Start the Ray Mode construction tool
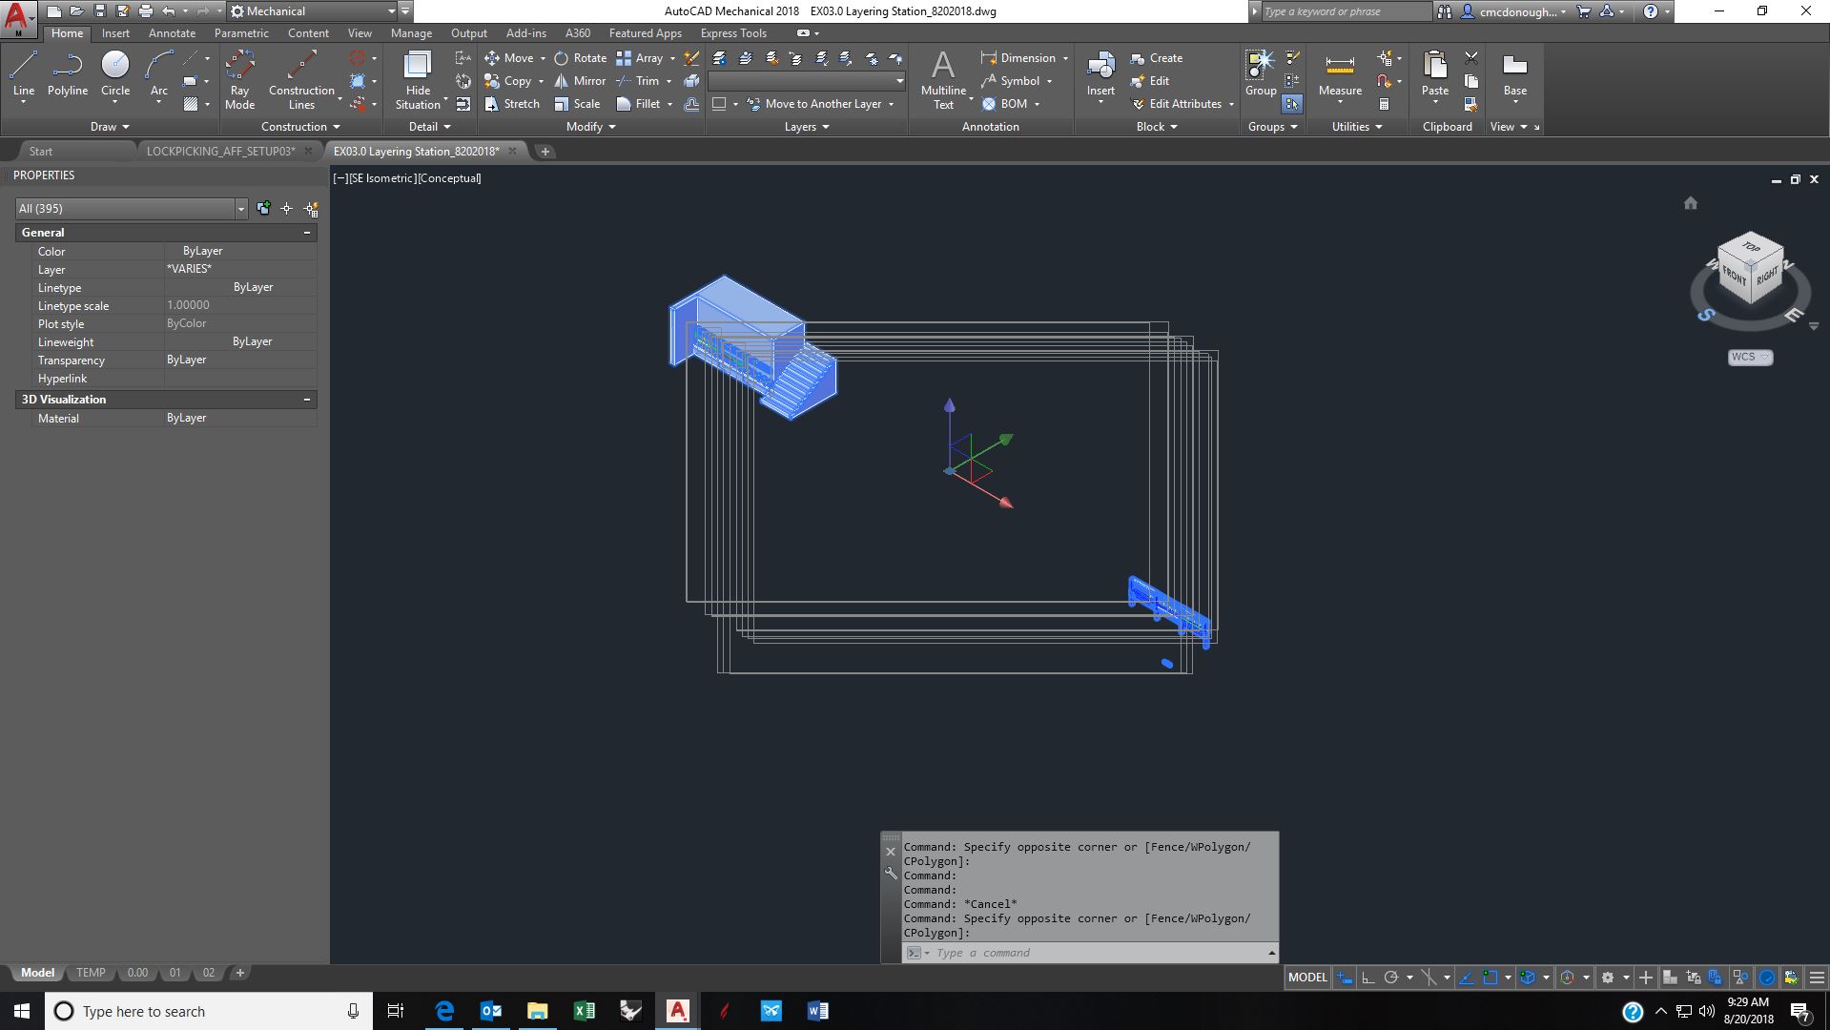 [239, 80]
